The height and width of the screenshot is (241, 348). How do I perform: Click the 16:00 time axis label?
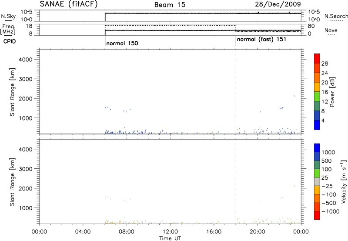click(214, 232)
